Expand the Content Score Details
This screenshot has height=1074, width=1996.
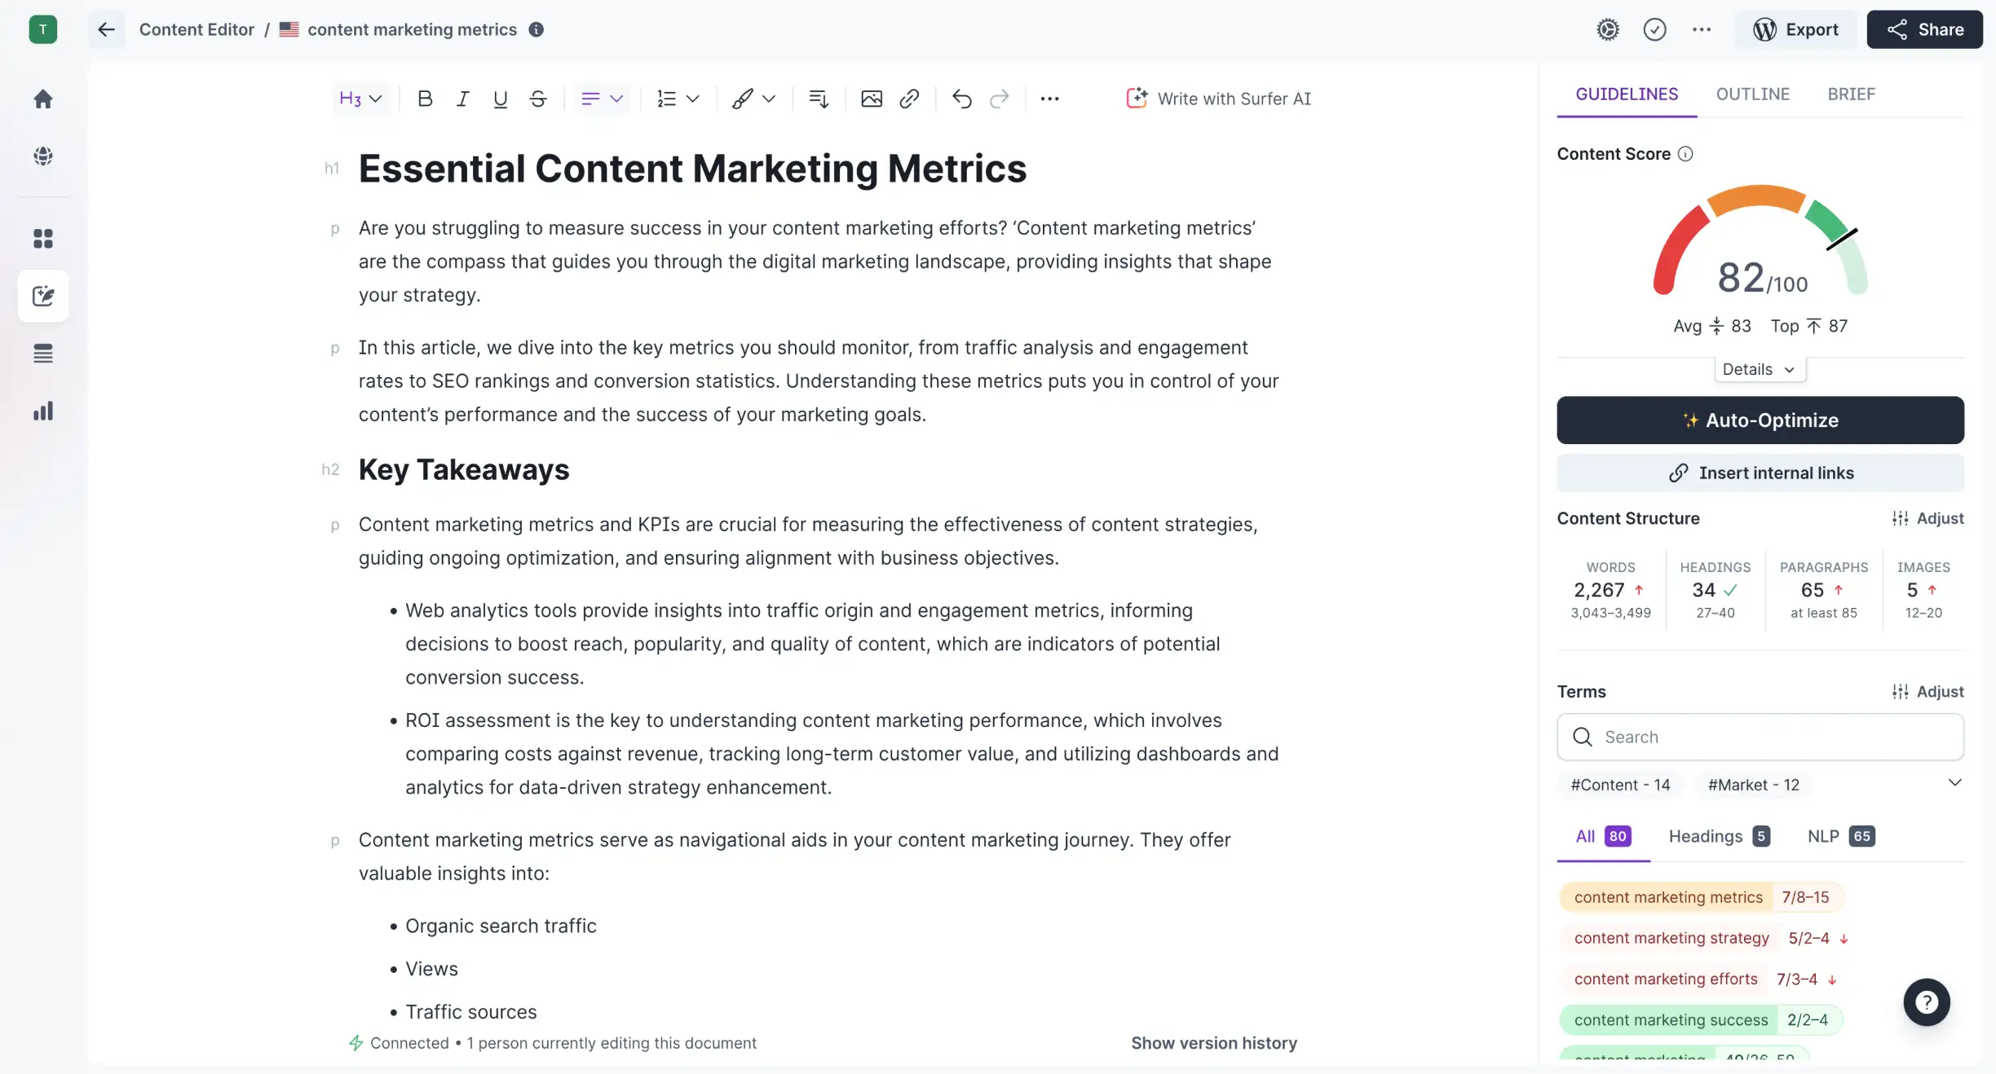[x=1760, y=369]
